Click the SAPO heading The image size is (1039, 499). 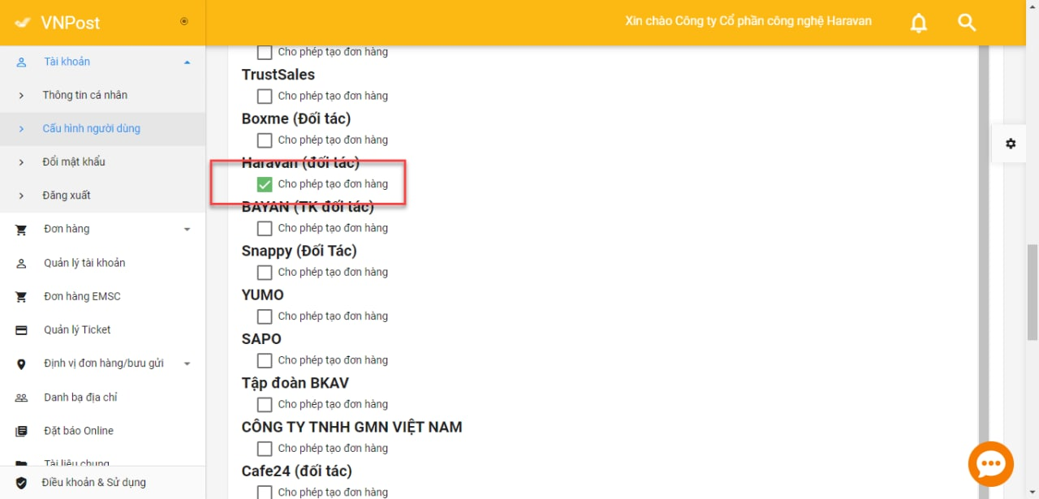[261, 339]
